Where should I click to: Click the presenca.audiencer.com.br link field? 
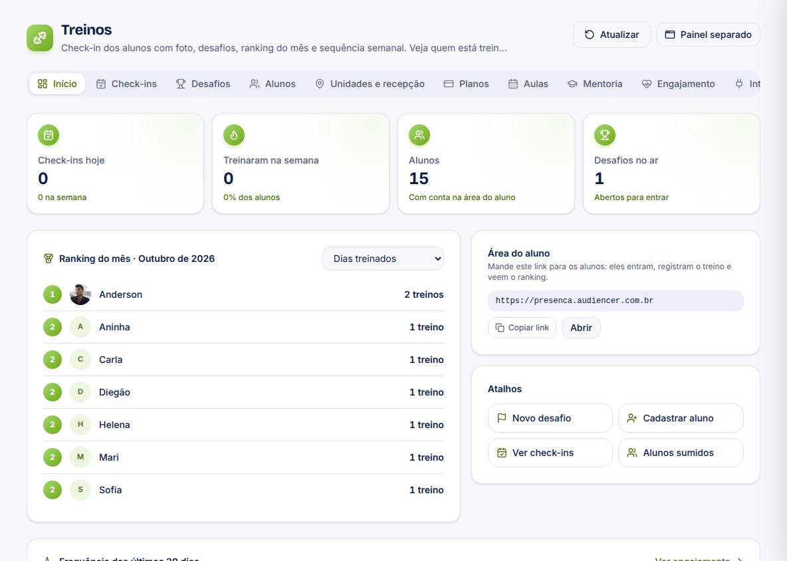pos(616,300)
